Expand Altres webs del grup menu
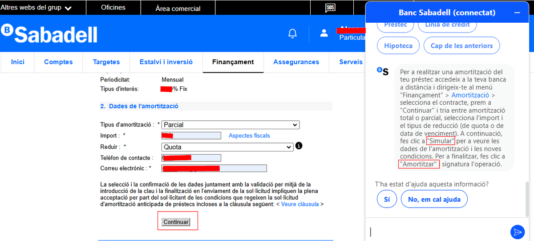534x241 pixels. click(x=36, y=8)
